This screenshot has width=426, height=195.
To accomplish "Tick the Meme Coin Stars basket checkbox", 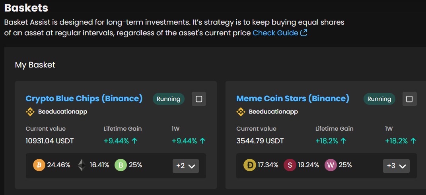I will tap(410, 99).
